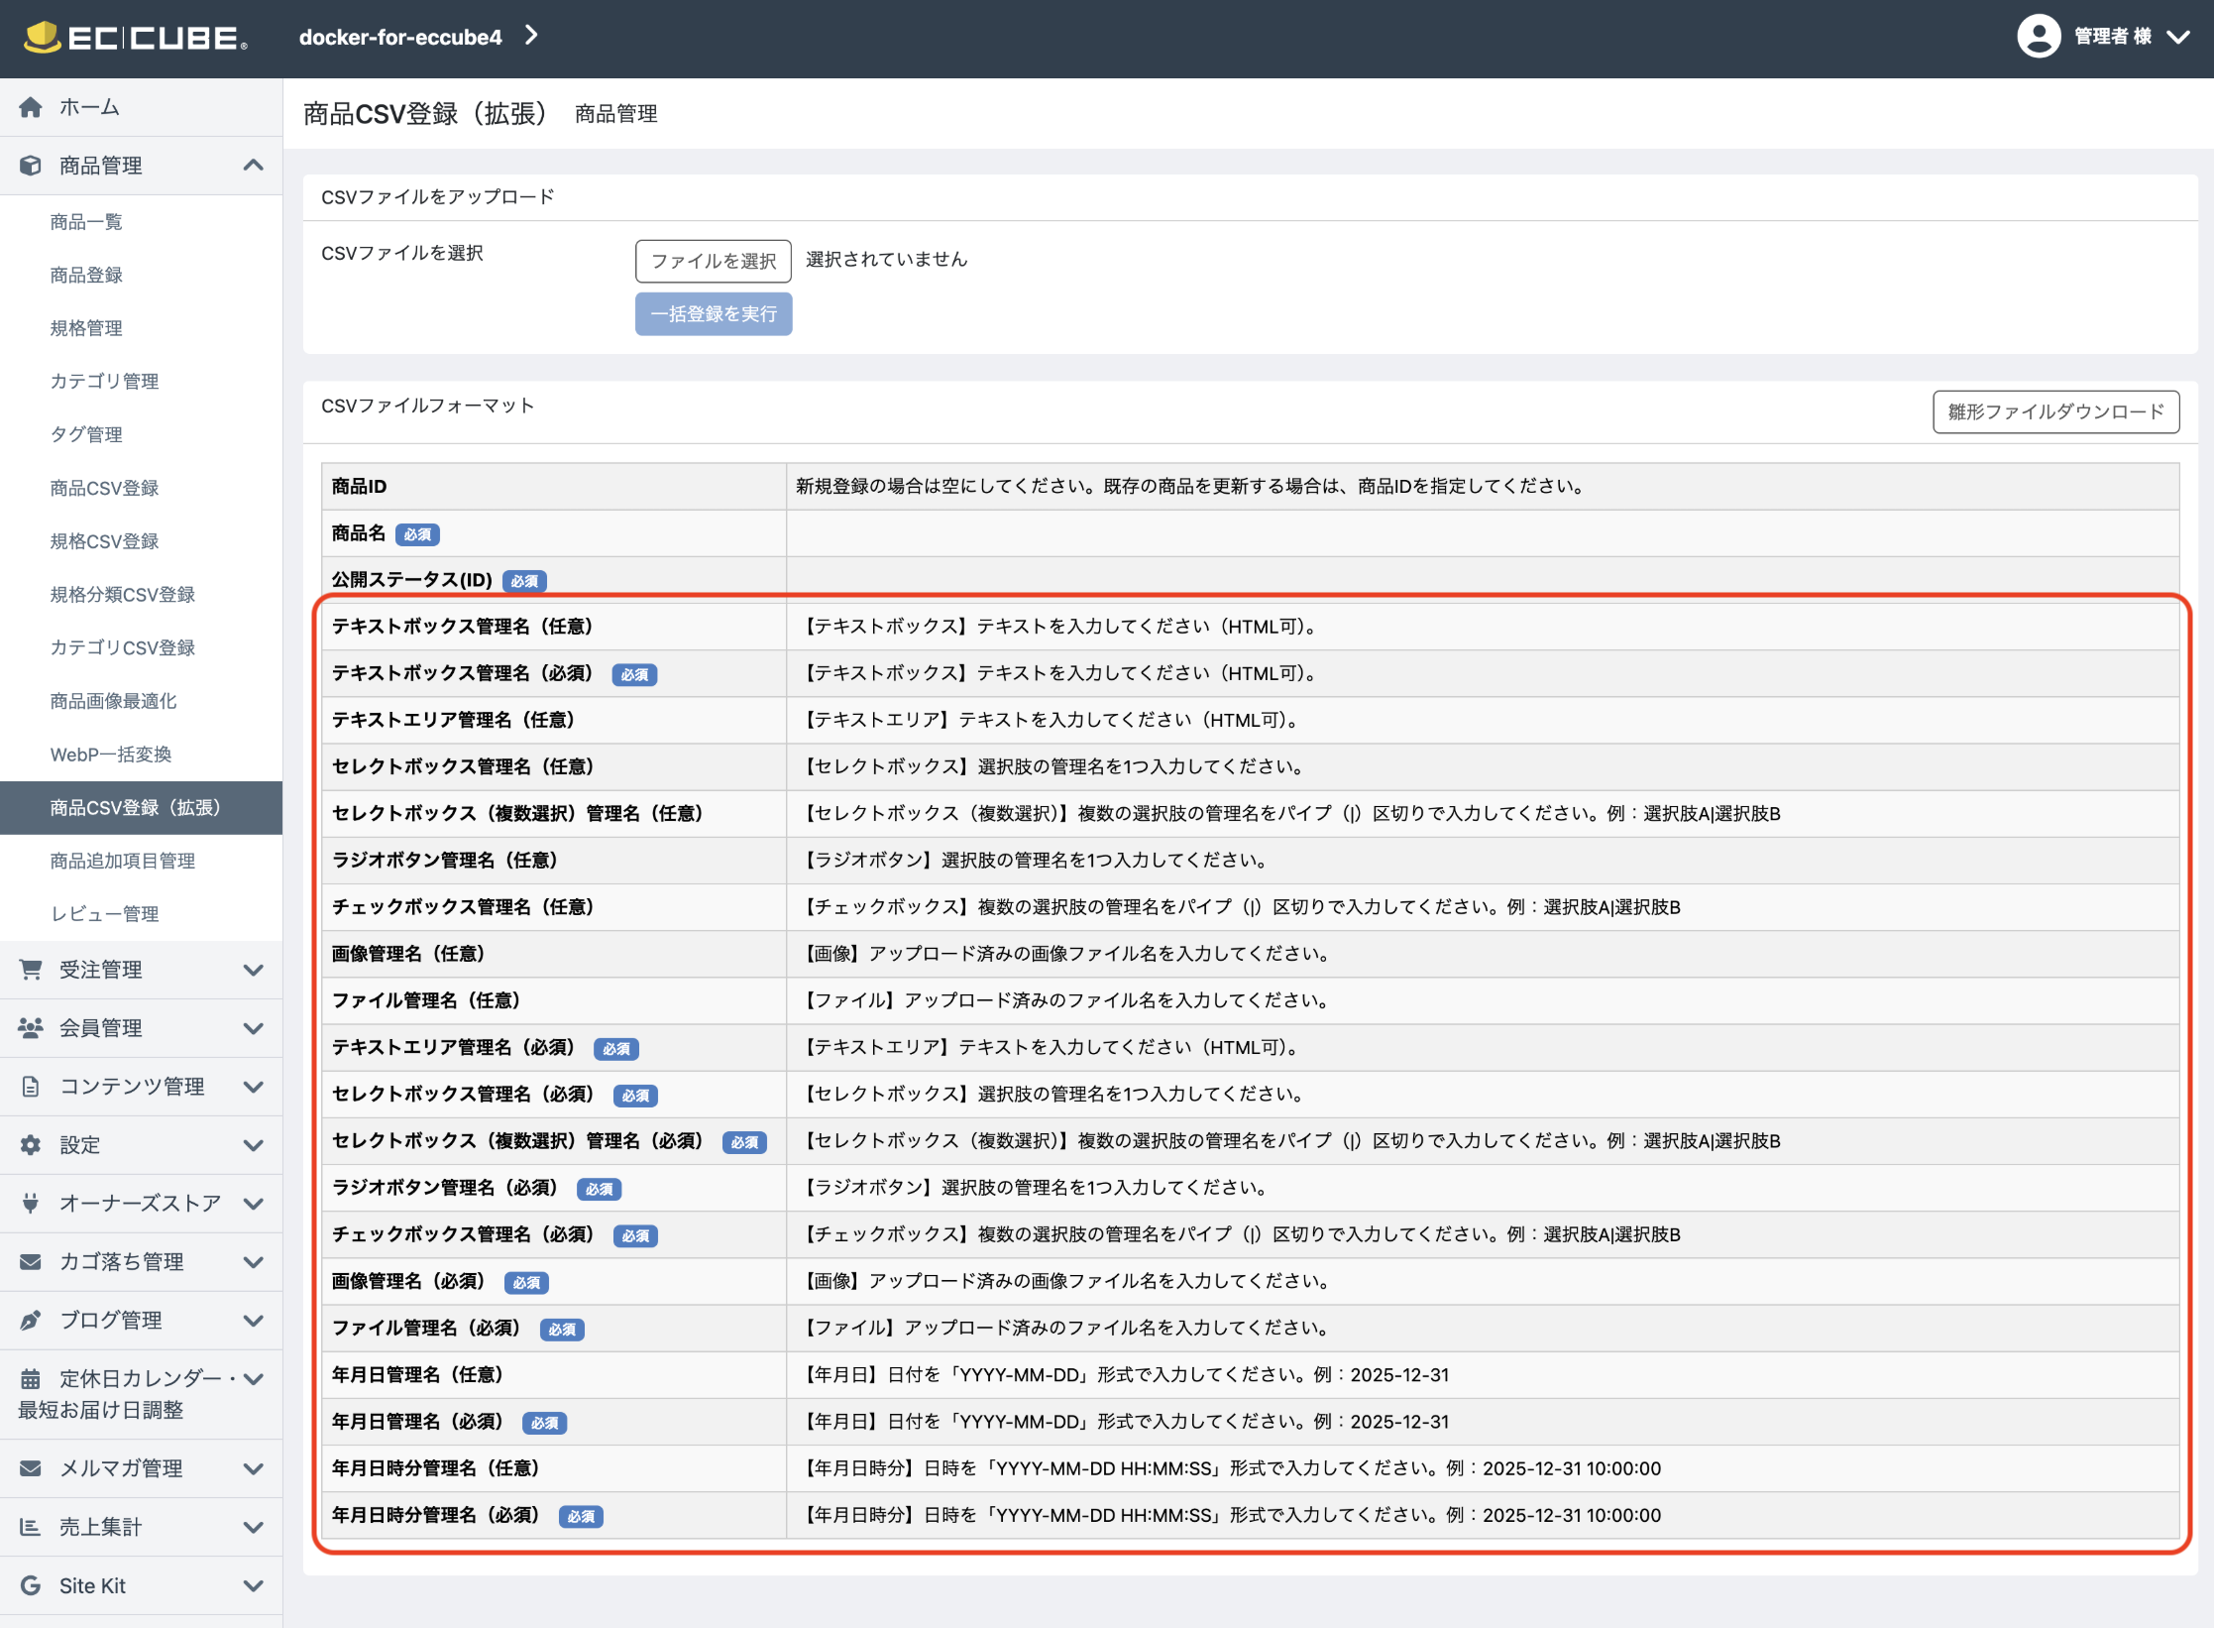This screenshot has height=1628, width=2214.
Task: Click the カゴ落ち管理 envelope icon
Action: (x=31, y=1262)
